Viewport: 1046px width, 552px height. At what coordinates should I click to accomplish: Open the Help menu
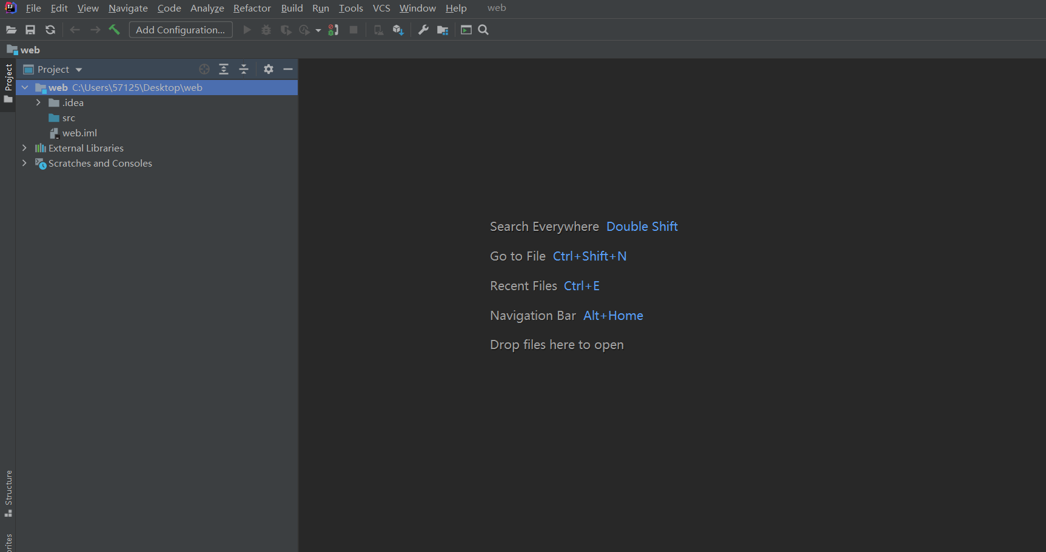[x=456, y=8]
